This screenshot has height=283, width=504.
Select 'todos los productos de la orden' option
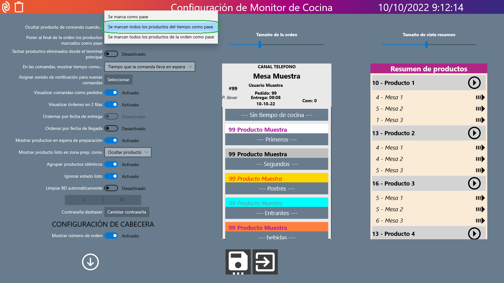click(x=161, y=37)
